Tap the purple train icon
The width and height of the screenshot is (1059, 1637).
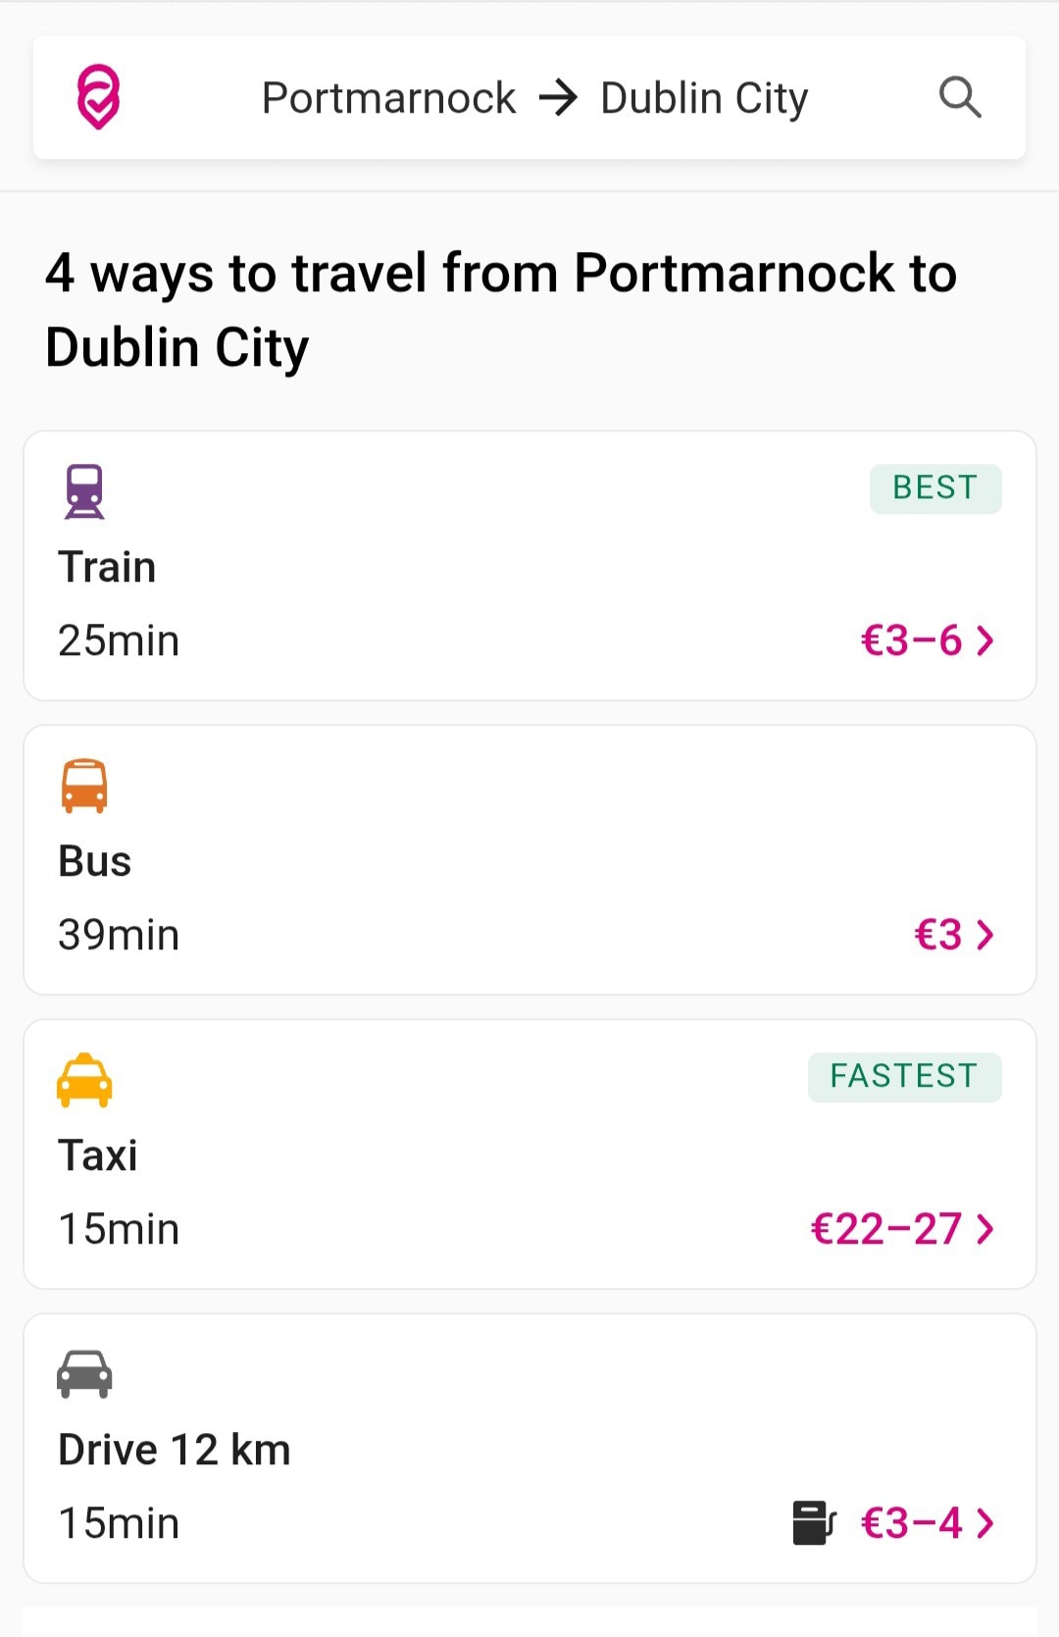pos(84,491)
